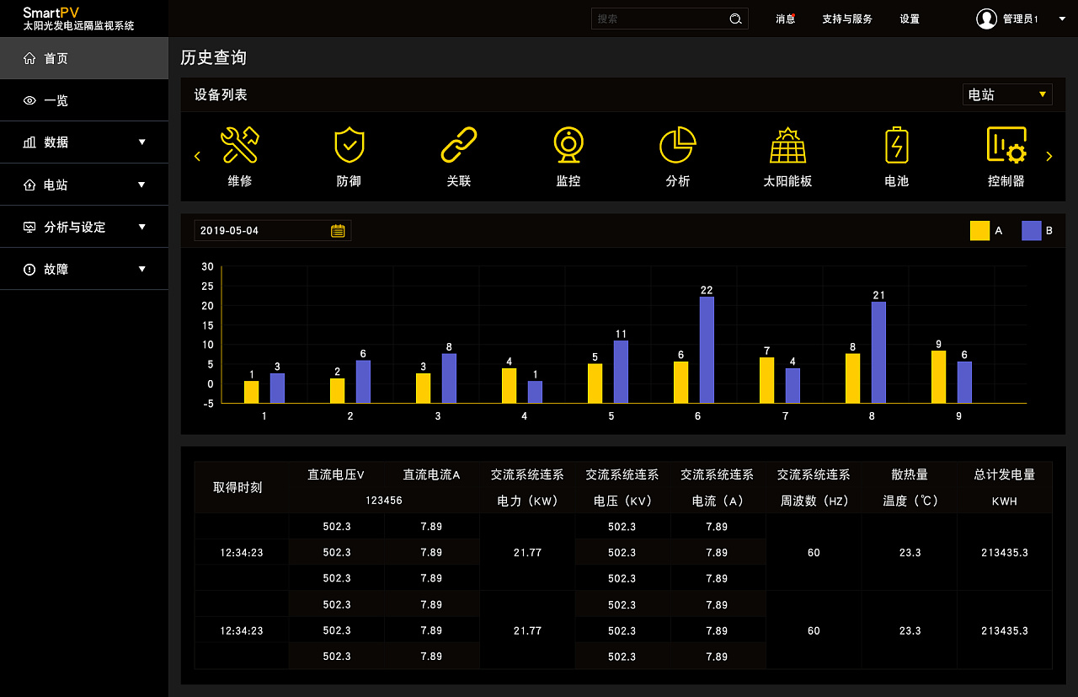Screen dimensions: 1078x697
Task: Select the 分析 pie chart icon
Action: point(677,145)
